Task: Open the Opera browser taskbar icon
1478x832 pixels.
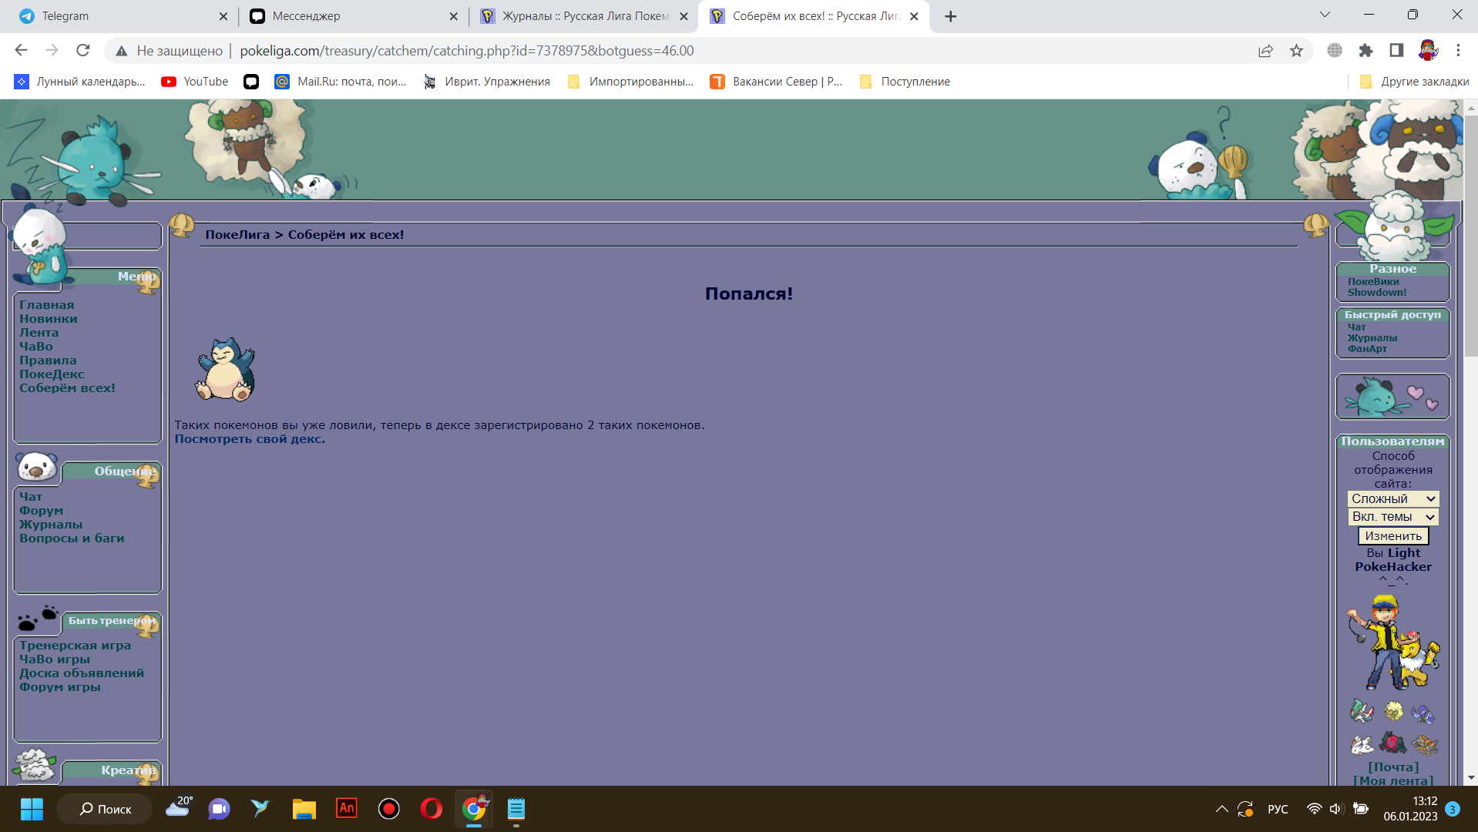Action: tap(432, 809)
